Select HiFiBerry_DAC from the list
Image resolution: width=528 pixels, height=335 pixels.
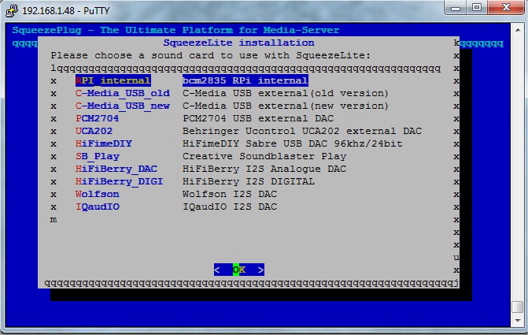[116, 169]
